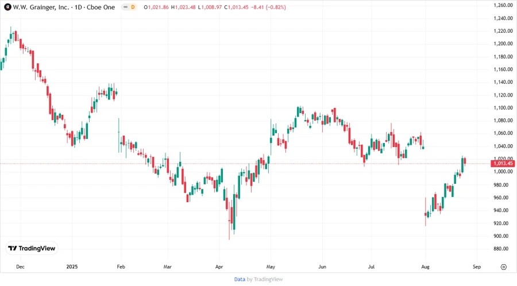Click the 1,140.00 price axis label
517x286 pixels.
(503, 82)
